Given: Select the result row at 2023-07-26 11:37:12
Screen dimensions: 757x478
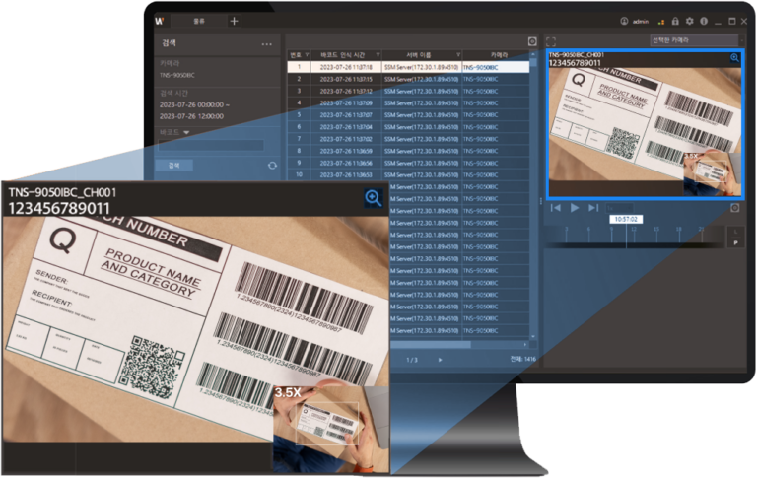Looking at the screenshot, I should (408, 92).
